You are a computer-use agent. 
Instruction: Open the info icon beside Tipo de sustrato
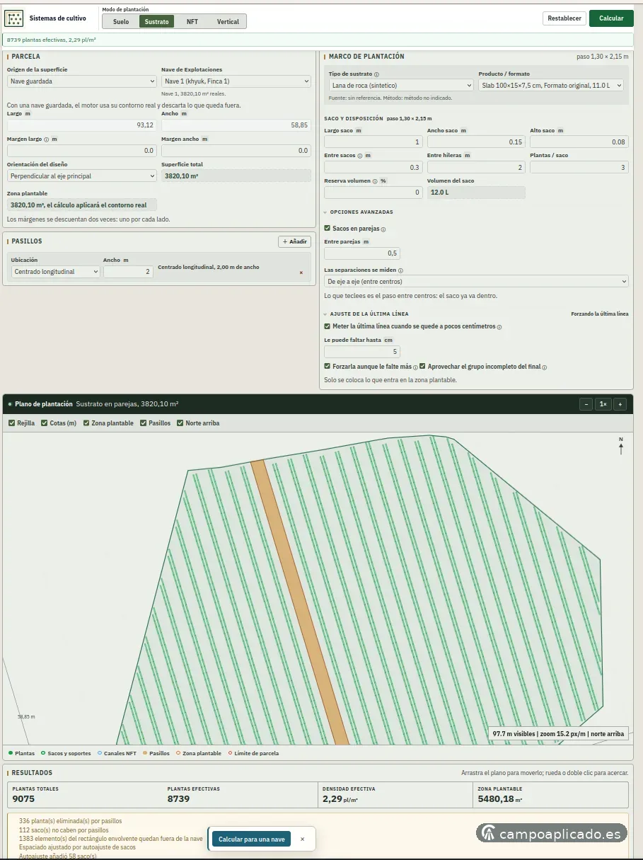click(x=376, y=74)
